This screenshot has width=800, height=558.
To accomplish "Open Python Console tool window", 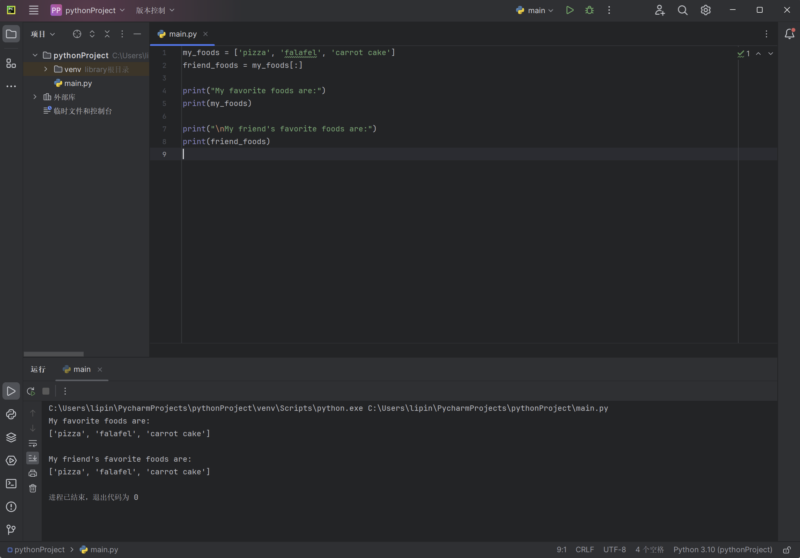I will (x=11, y=414).
